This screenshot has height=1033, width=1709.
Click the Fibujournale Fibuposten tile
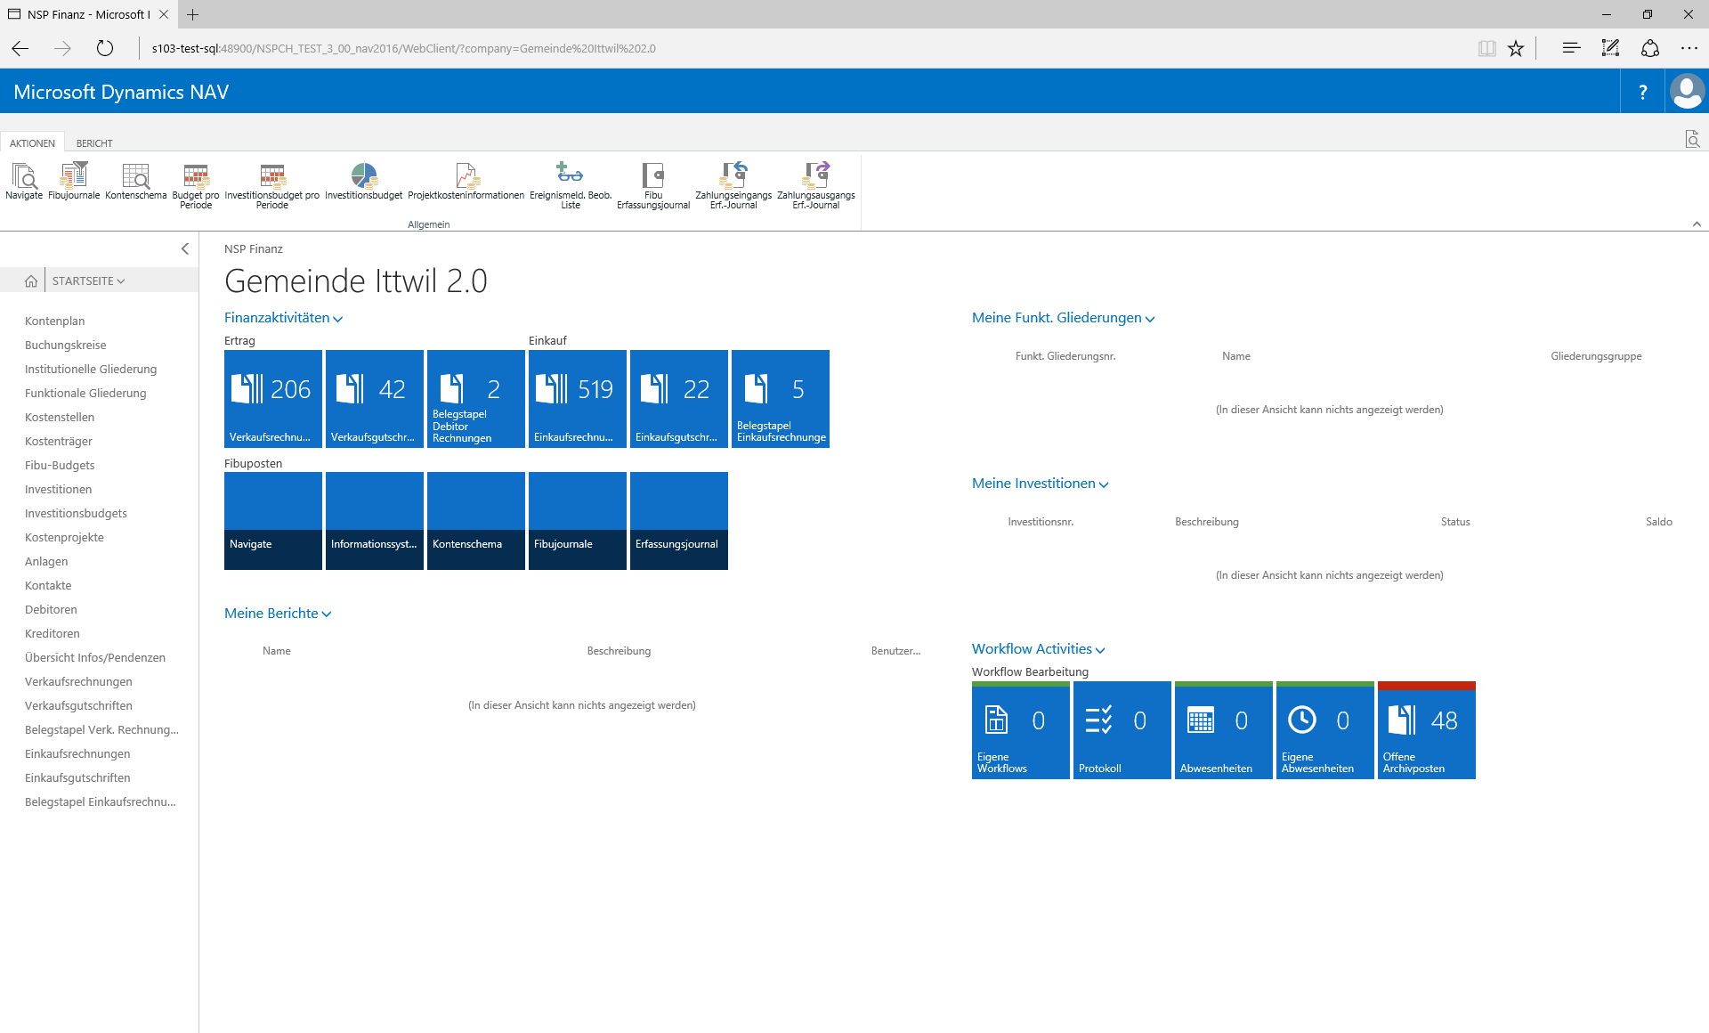click(x=578, y=521)
